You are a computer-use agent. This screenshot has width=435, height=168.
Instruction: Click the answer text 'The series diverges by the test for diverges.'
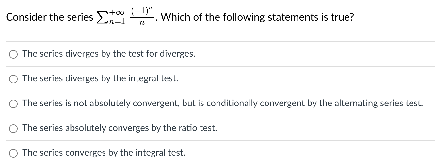click(109, 54)
